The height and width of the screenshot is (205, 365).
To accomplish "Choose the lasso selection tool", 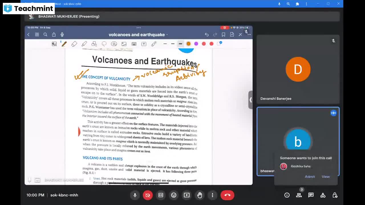I will tap(104, 44).
